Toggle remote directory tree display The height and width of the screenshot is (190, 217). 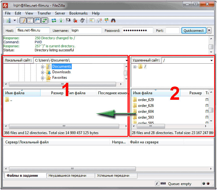(x=37, y=21)
